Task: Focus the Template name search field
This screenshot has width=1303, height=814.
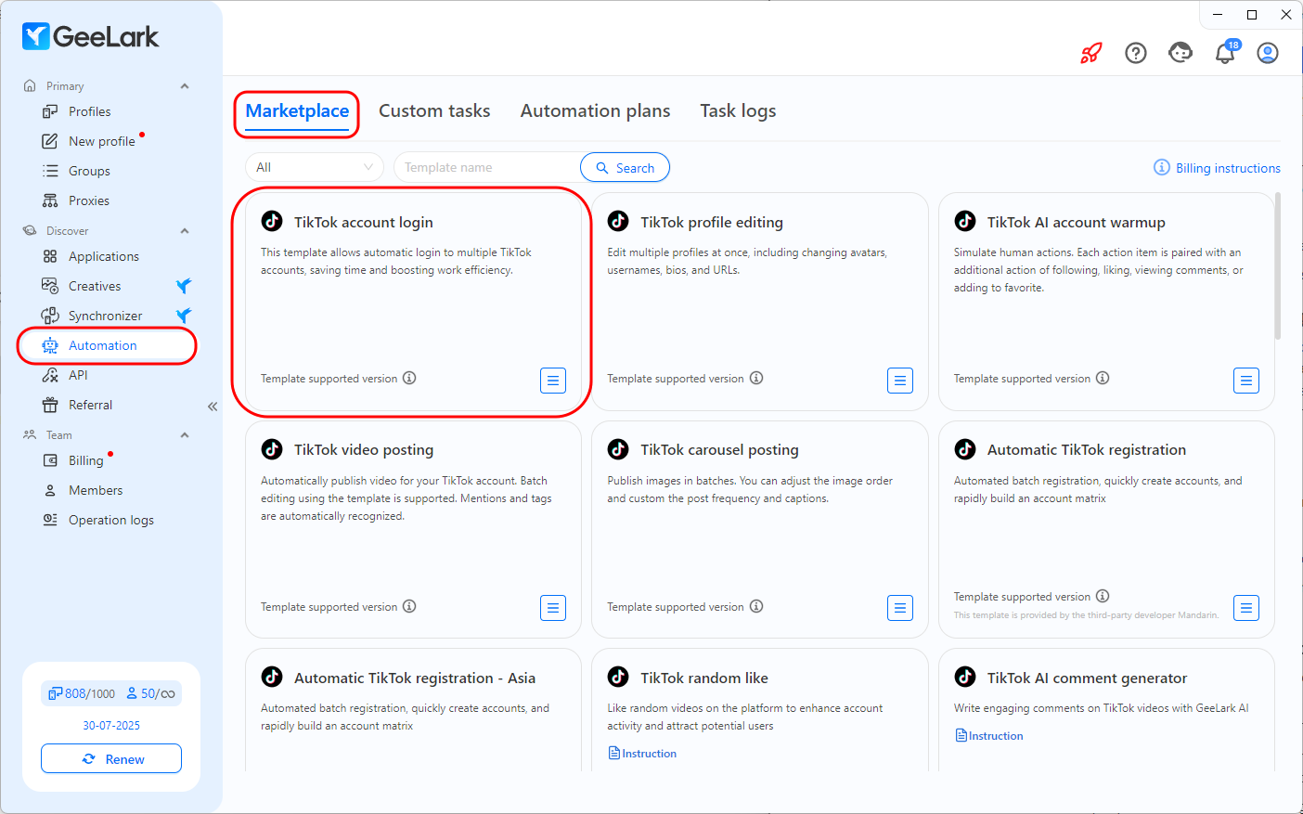Action: [487, 167]
